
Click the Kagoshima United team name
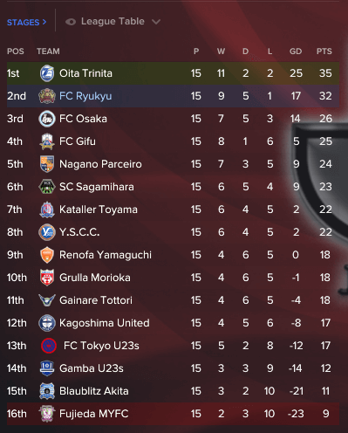coord(105,323)
